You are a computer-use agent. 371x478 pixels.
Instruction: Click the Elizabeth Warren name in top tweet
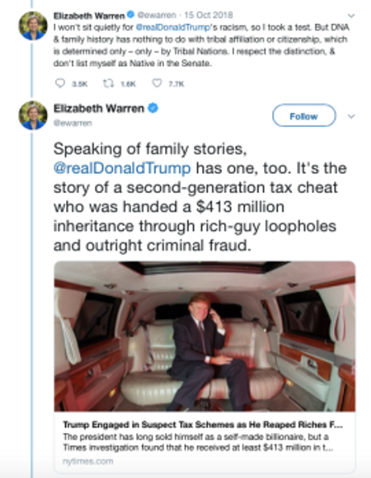(x=89, y=15)
